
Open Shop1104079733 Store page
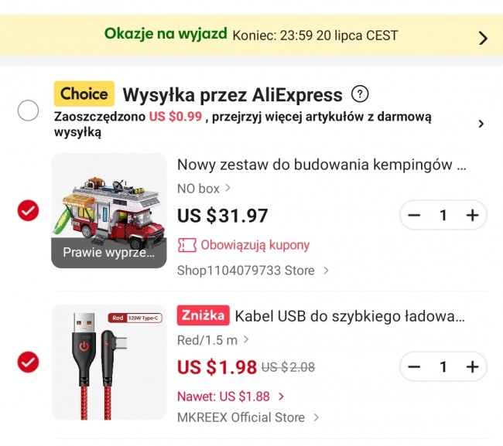coord(252,271)
